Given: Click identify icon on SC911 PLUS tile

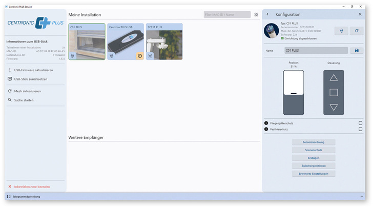Looking at the screenshot, I should point(150,56).
